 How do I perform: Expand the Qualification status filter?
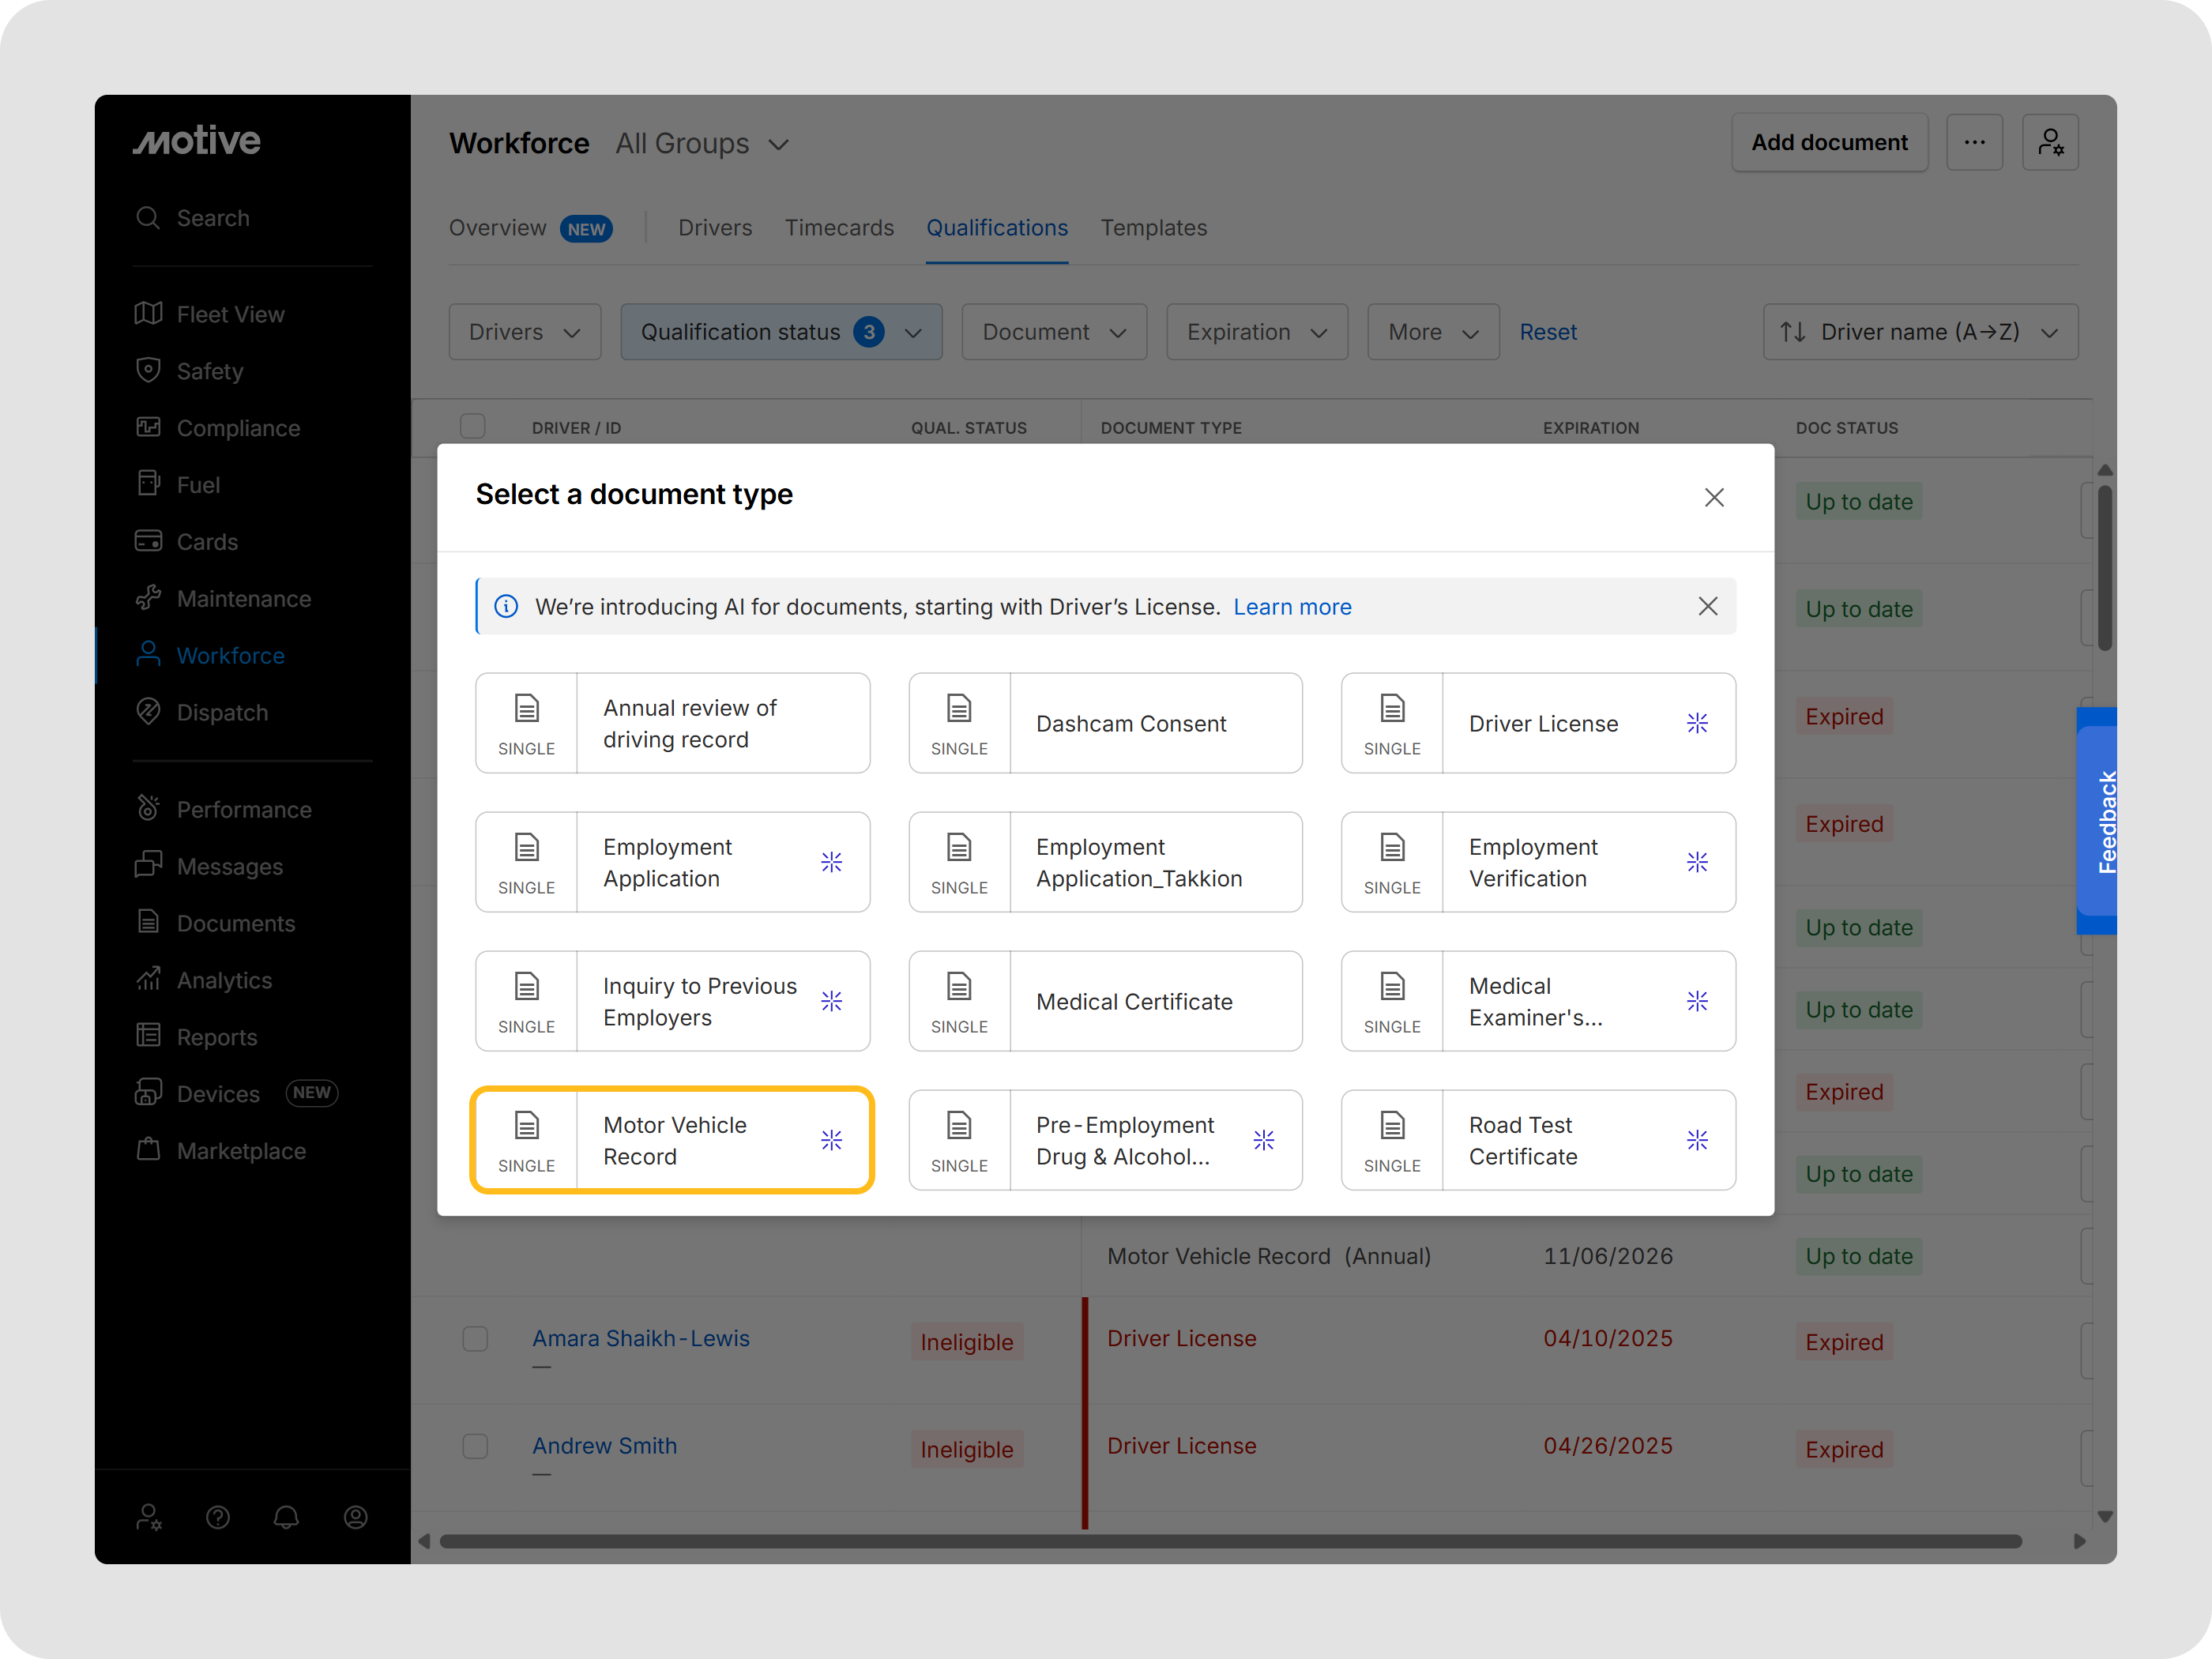click(780, 332)
